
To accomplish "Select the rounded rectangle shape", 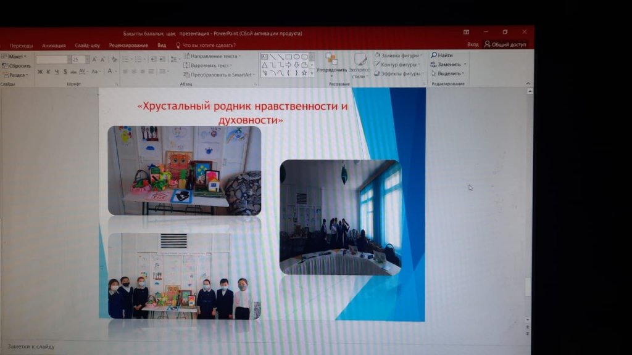I will pyautogui.click(x=304, y=57).
